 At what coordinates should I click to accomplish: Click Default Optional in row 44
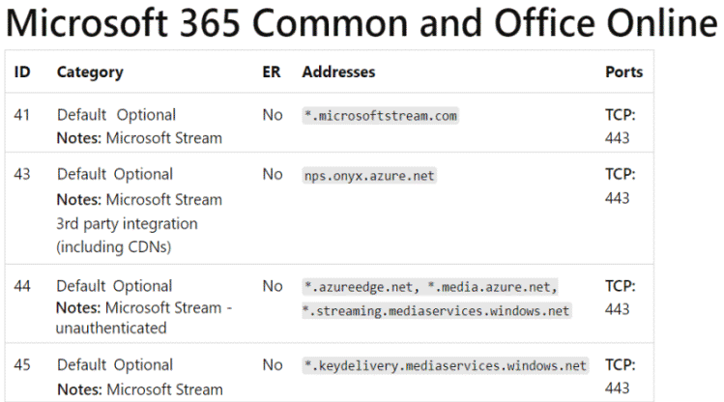click(114, 286)
